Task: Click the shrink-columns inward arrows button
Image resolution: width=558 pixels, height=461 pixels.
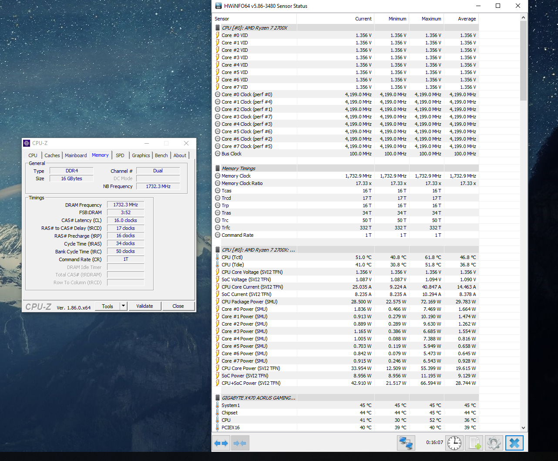Action: pos(240,443)
